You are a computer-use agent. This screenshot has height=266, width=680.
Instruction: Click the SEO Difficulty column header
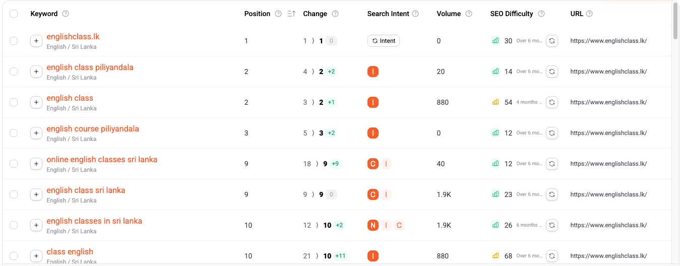tap(512, 14)
